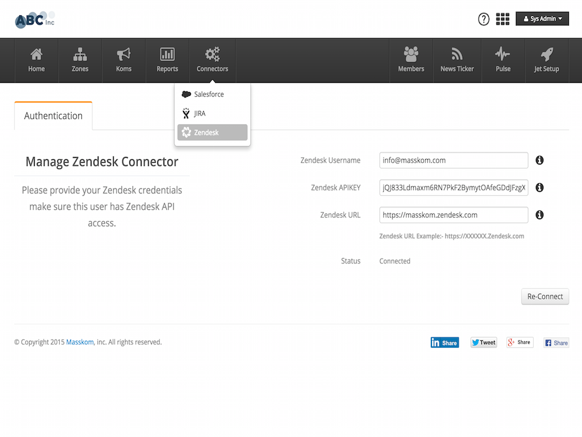The height and width of the screenshot is (437, 582).
Task: Show info for Zendesk Username field
Action: coord(539,160)
